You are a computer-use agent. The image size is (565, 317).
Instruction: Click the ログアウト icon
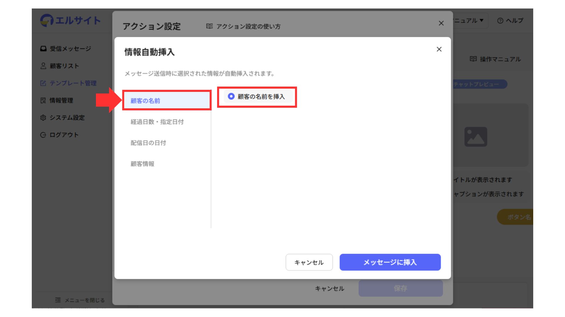point(43,135)
